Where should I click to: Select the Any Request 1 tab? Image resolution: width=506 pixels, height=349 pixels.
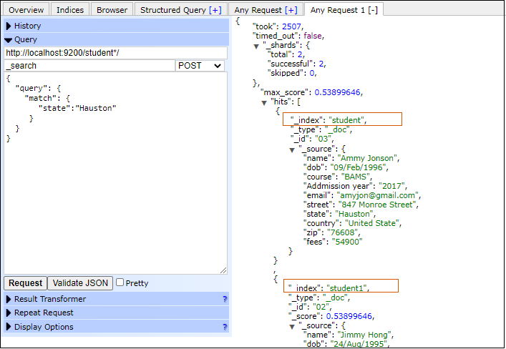(337, 10)
